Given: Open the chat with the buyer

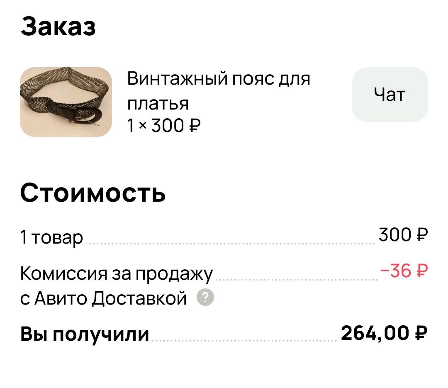Looking at the screenshot, I should point(389,95).
